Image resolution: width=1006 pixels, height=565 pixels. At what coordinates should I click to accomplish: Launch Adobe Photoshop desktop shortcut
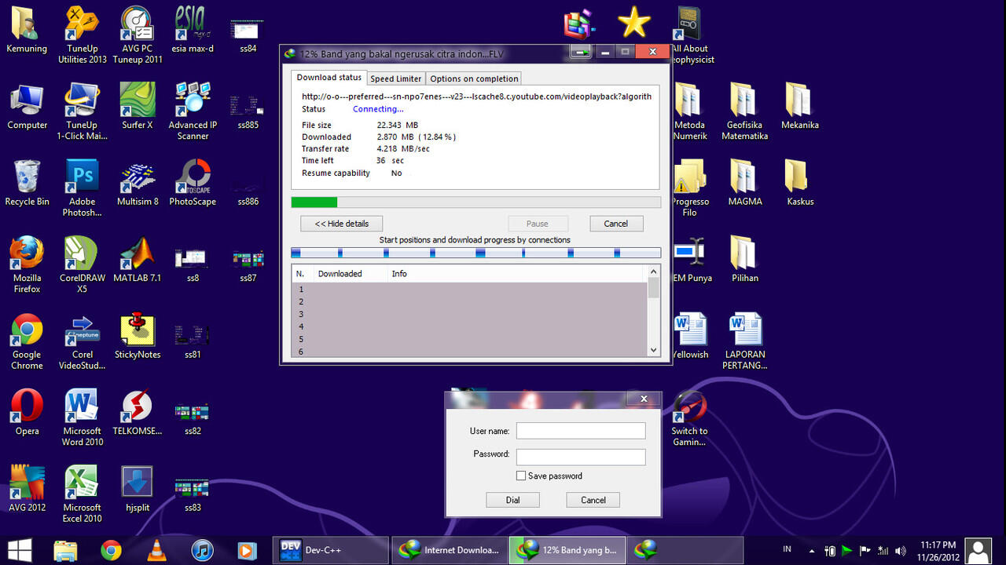82,189
